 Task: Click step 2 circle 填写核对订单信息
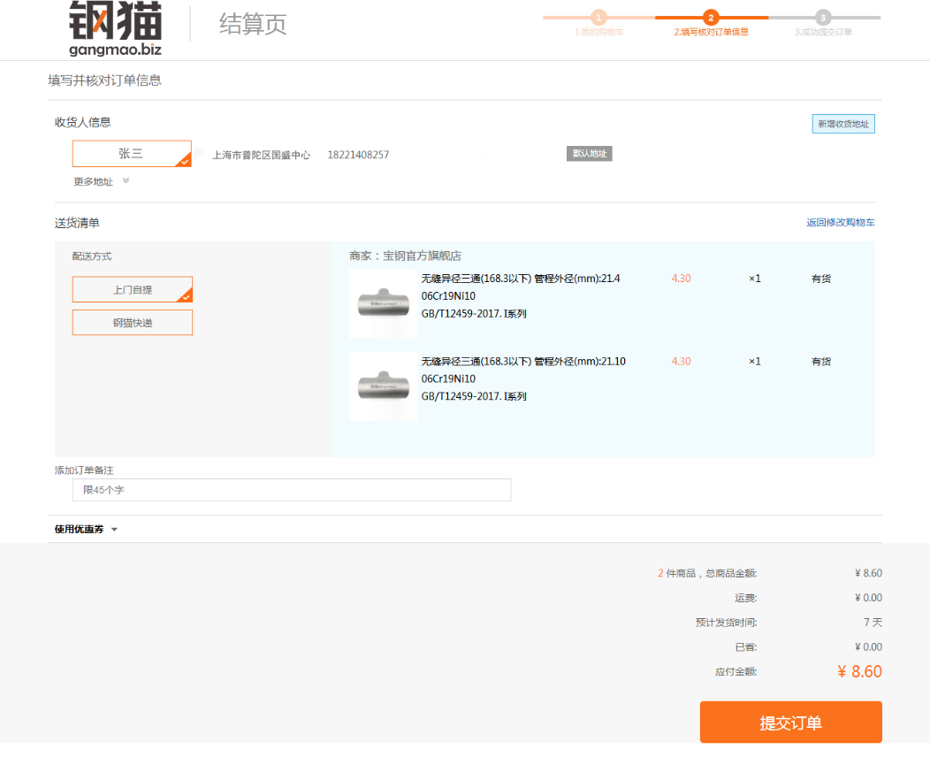pyautogui.click(x=711, y=17)
